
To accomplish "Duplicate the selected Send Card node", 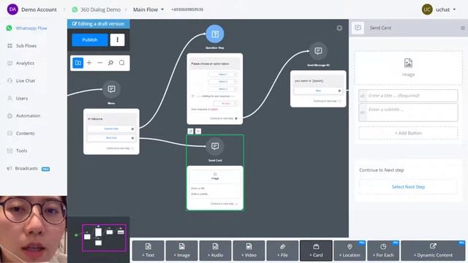I will [x=190, y=131].
